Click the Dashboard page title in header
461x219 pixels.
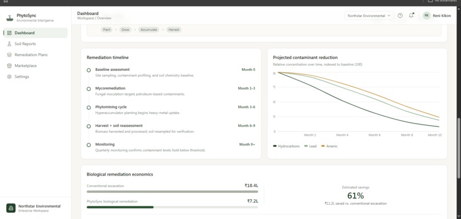tap(88, 13)
